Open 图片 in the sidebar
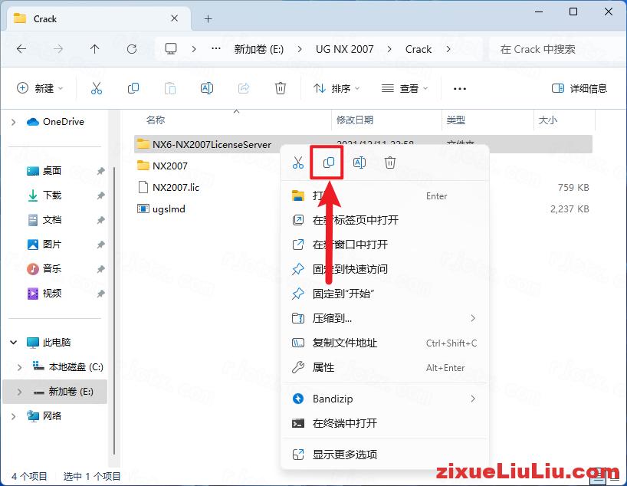 (x=44, y=244)
